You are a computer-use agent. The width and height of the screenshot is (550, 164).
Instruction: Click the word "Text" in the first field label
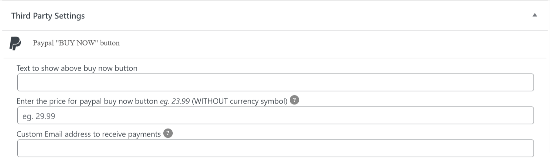pos(23,68)
